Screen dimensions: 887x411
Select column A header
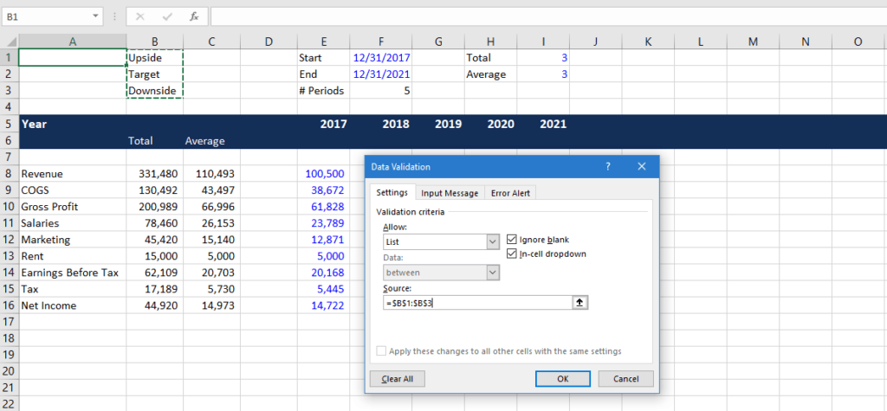(73, 42)
